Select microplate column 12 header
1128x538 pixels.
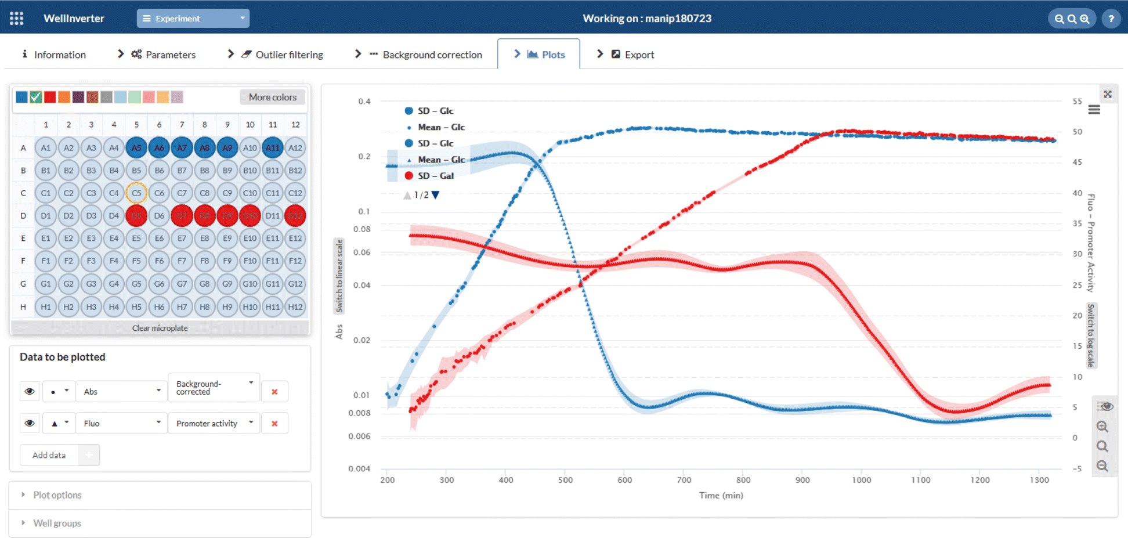295,125
